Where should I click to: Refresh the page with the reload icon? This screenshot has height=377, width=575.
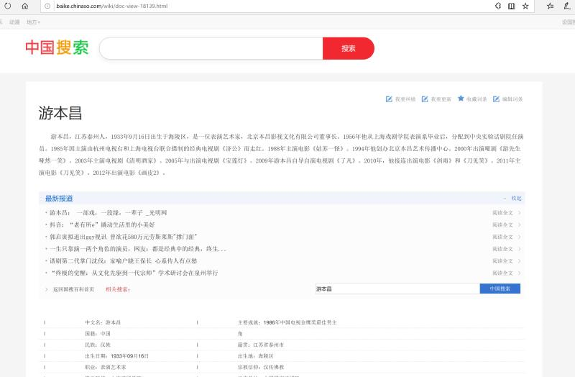point(8,6)
